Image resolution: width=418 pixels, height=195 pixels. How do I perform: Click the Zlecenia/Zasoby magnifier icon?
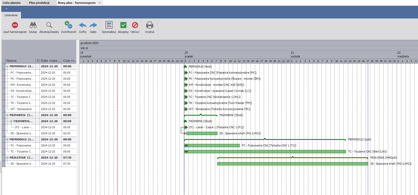click(x=49, y=25)
